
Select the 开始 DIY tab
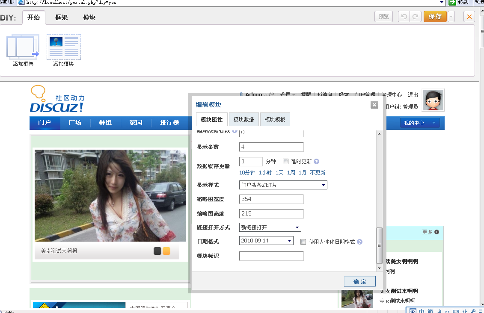34,17
